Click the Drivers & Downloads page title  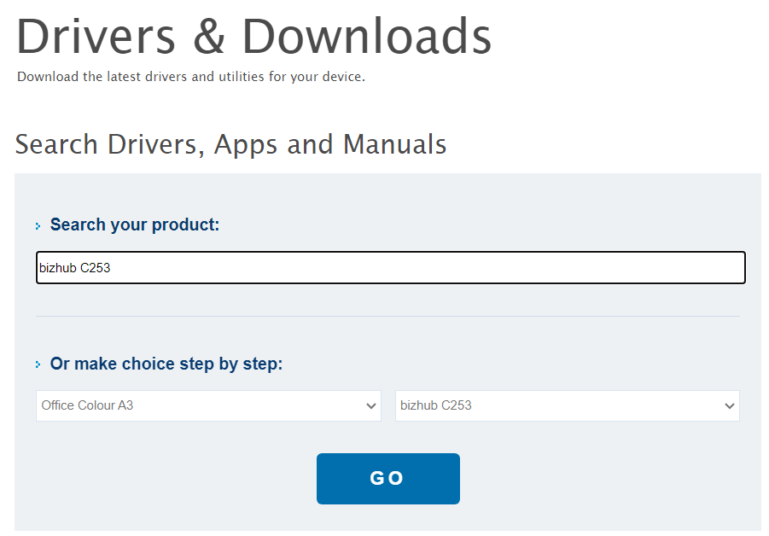[253, 36]
